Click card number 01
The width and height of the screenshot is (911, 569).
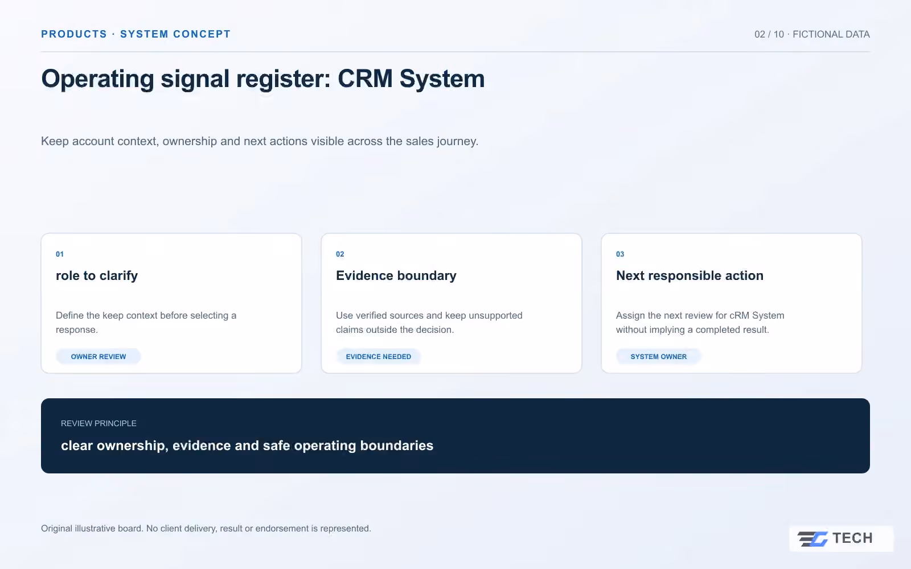(60, 254)
